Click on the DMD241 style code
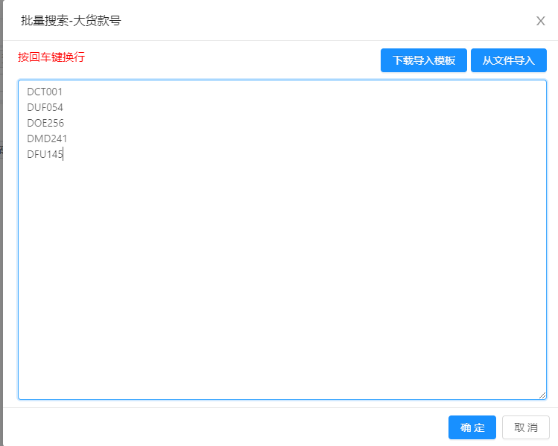 pyautogui.click(x=47, y=138)
